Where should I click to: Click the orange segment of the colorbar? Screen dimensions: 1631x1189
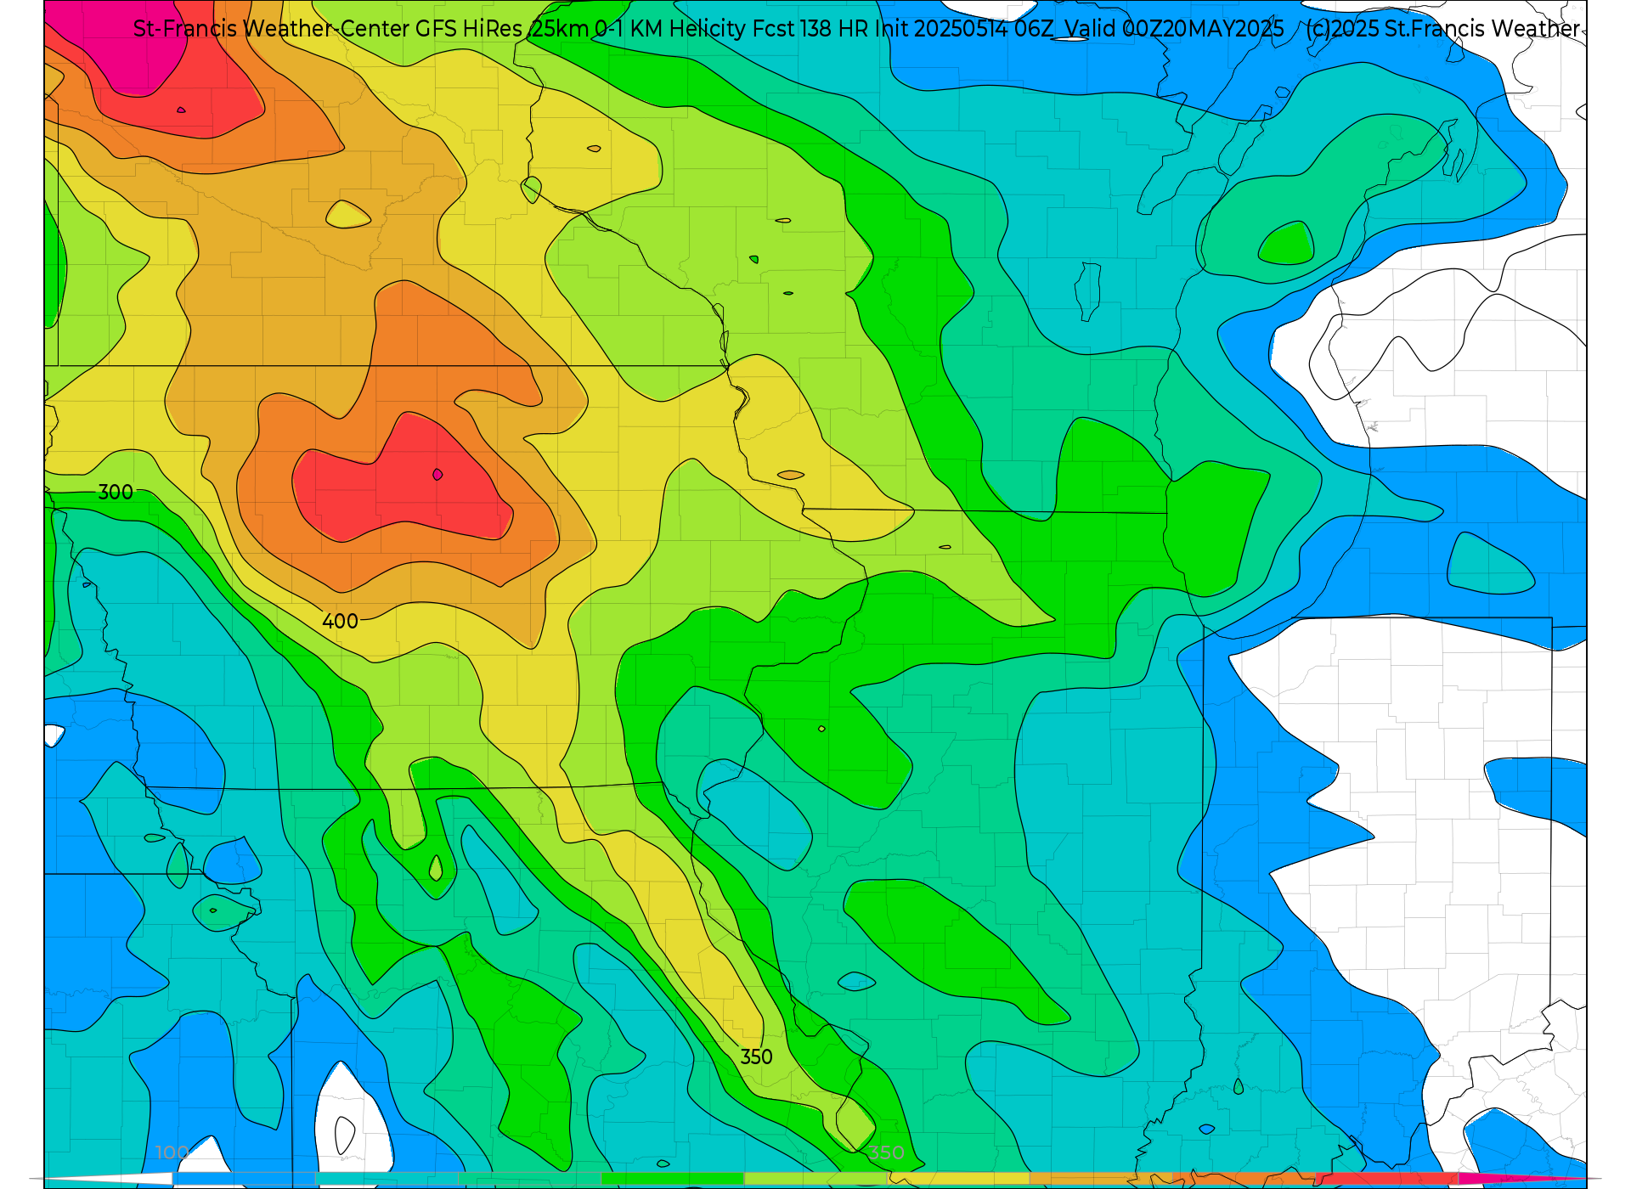(x=1244, y=1179)
